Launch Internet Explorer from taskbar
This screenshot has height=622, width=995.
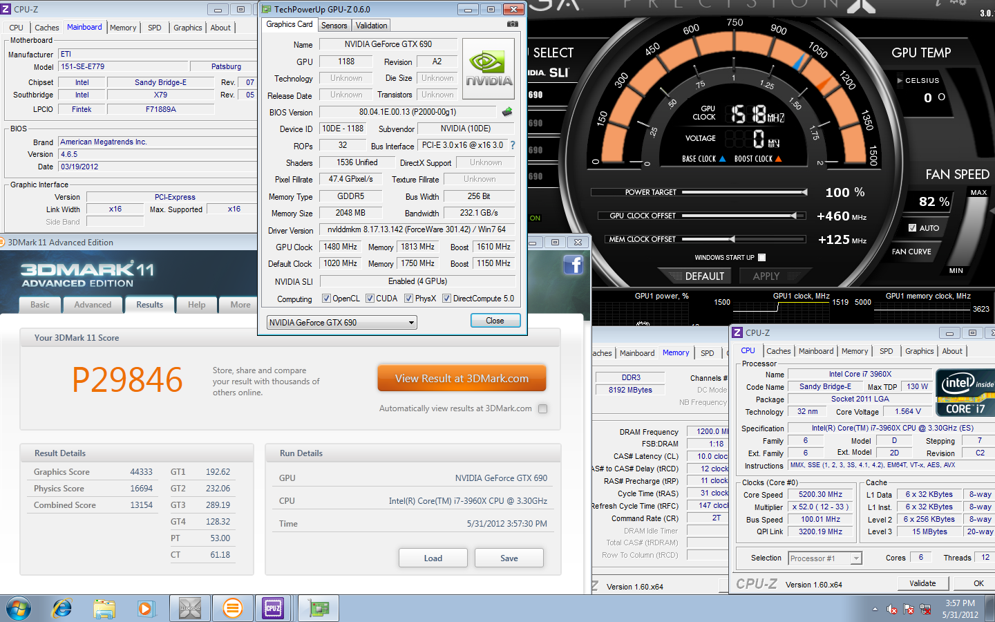pos(62,609)
